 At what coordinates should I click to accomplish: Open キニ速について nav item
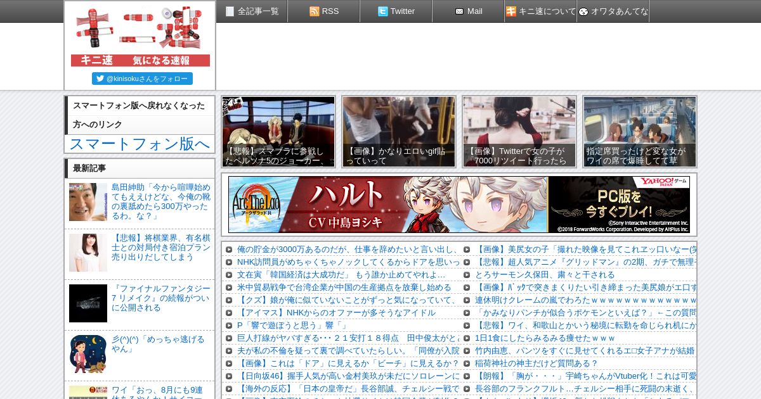click(541, 11)
